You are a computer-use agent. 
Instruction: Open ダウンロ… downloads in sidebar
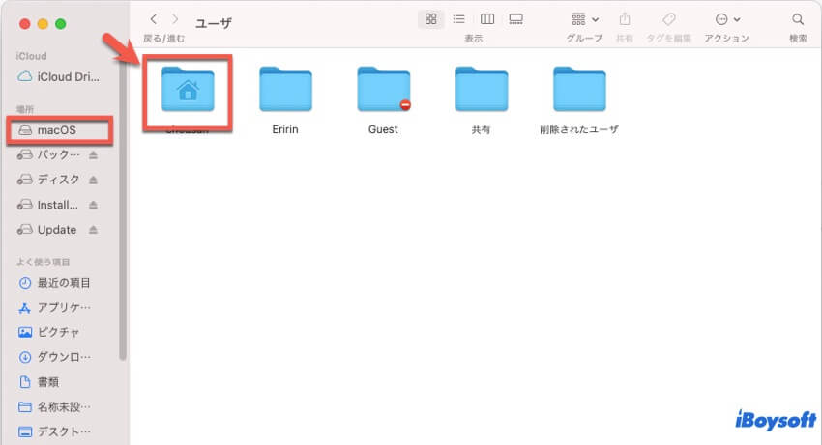[x=54, y=357]
